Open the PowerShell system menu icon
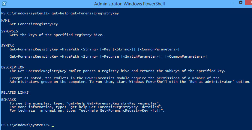252x130 pixels. pos(4,4)
